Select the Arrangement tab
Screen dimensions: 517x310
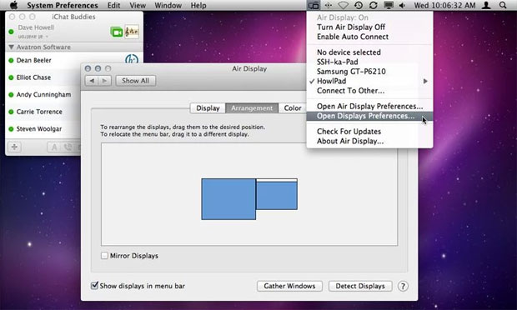252,108
